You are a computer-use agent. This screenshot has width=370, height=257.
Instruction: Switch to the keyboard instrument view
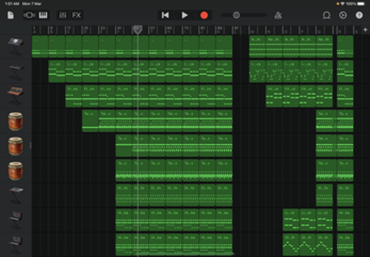[43, 15]
